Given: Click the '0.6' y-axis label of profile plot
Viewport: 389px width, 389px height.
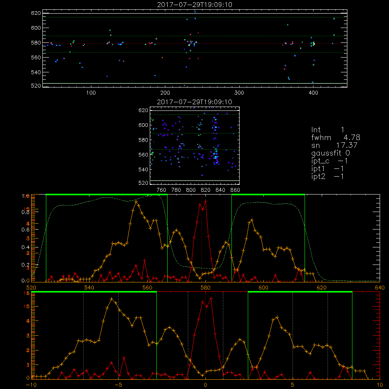Looking at the screenshot, I should [26, 230].
